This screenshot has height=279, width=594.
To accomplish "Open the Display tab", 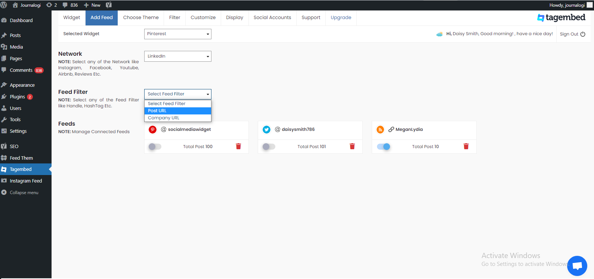I will point(235,18).
